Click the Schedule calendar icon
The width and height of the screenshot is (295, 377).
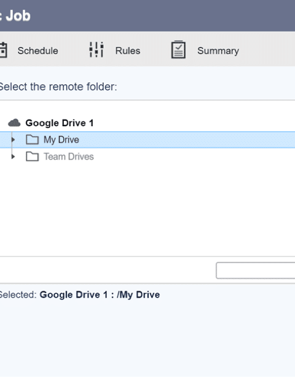point(3,50)
